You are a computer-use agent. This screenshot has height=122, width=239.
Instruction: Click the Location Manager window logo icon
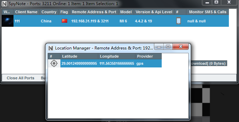(50, 48)
